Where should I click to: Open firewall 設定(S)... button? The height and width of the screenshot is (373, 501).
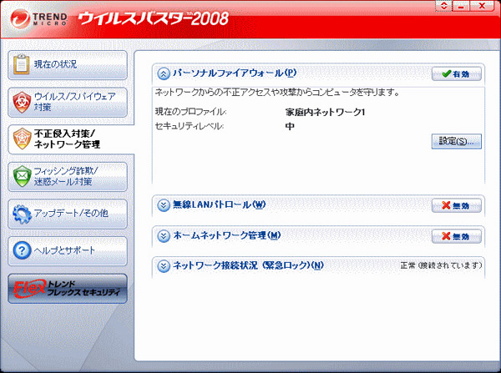pos(456,141)
